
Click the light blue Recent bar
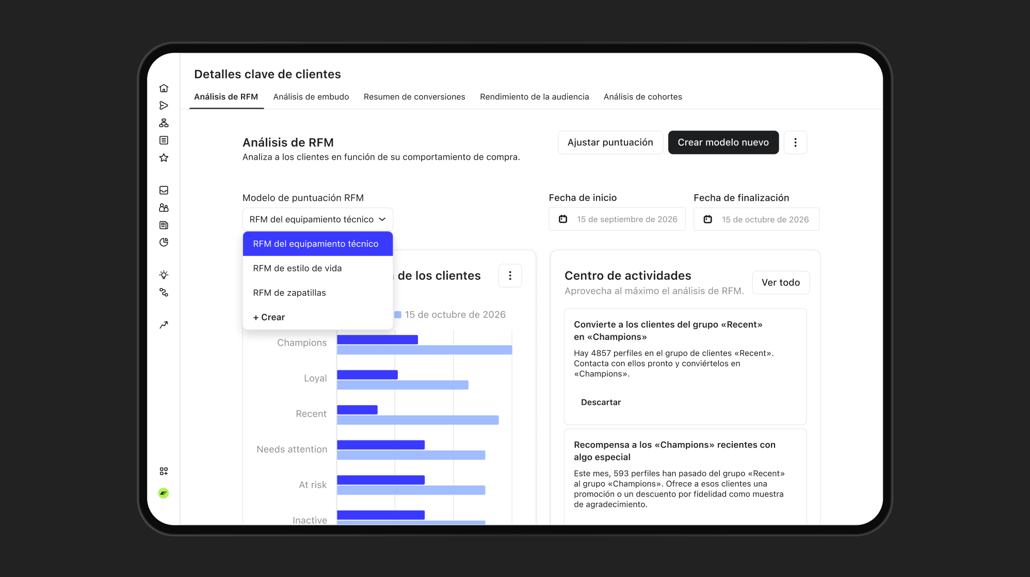tap(418, 420)
